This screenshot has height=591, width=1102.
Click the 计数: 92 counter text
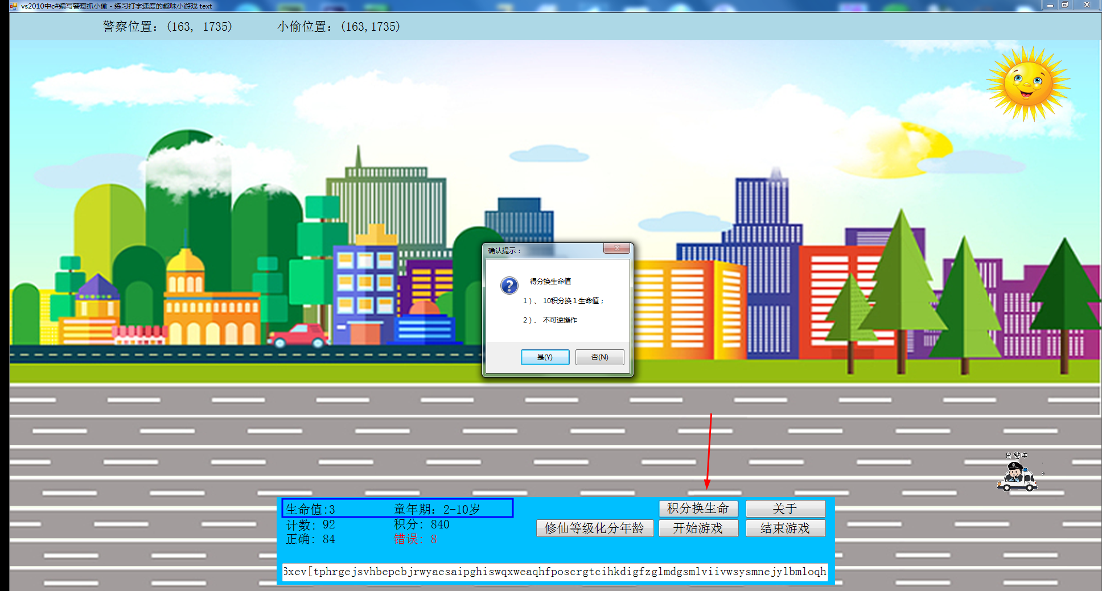(x=310, y=524)
